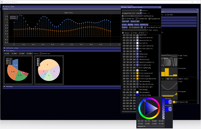Enable the FrameBorder checkbox
The image size is (201, 129).
click(x=137, y=19)
